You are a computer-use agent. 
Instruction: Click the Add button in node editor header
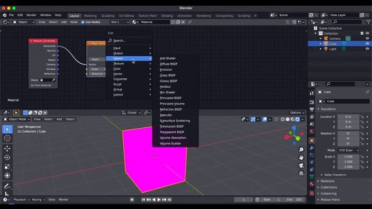point(64,22)
